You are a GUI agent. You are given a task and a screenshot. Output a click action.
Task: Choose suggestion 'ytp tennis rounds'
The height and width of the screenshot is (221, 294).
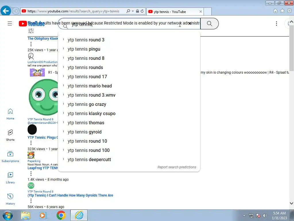(x=129, y=67)
